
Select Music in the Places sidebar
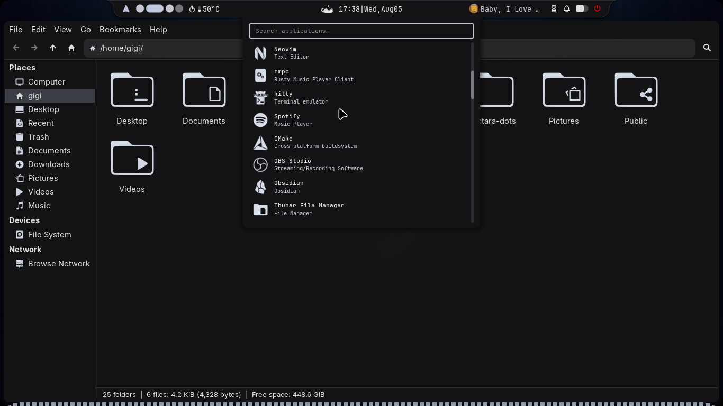coord(50,206)
